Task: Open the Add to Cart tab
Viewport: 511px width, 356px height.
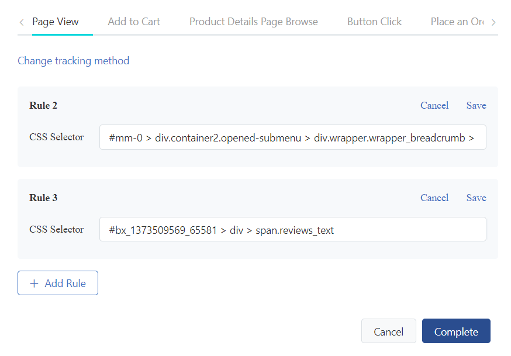Action: click(x=134, y=22)
